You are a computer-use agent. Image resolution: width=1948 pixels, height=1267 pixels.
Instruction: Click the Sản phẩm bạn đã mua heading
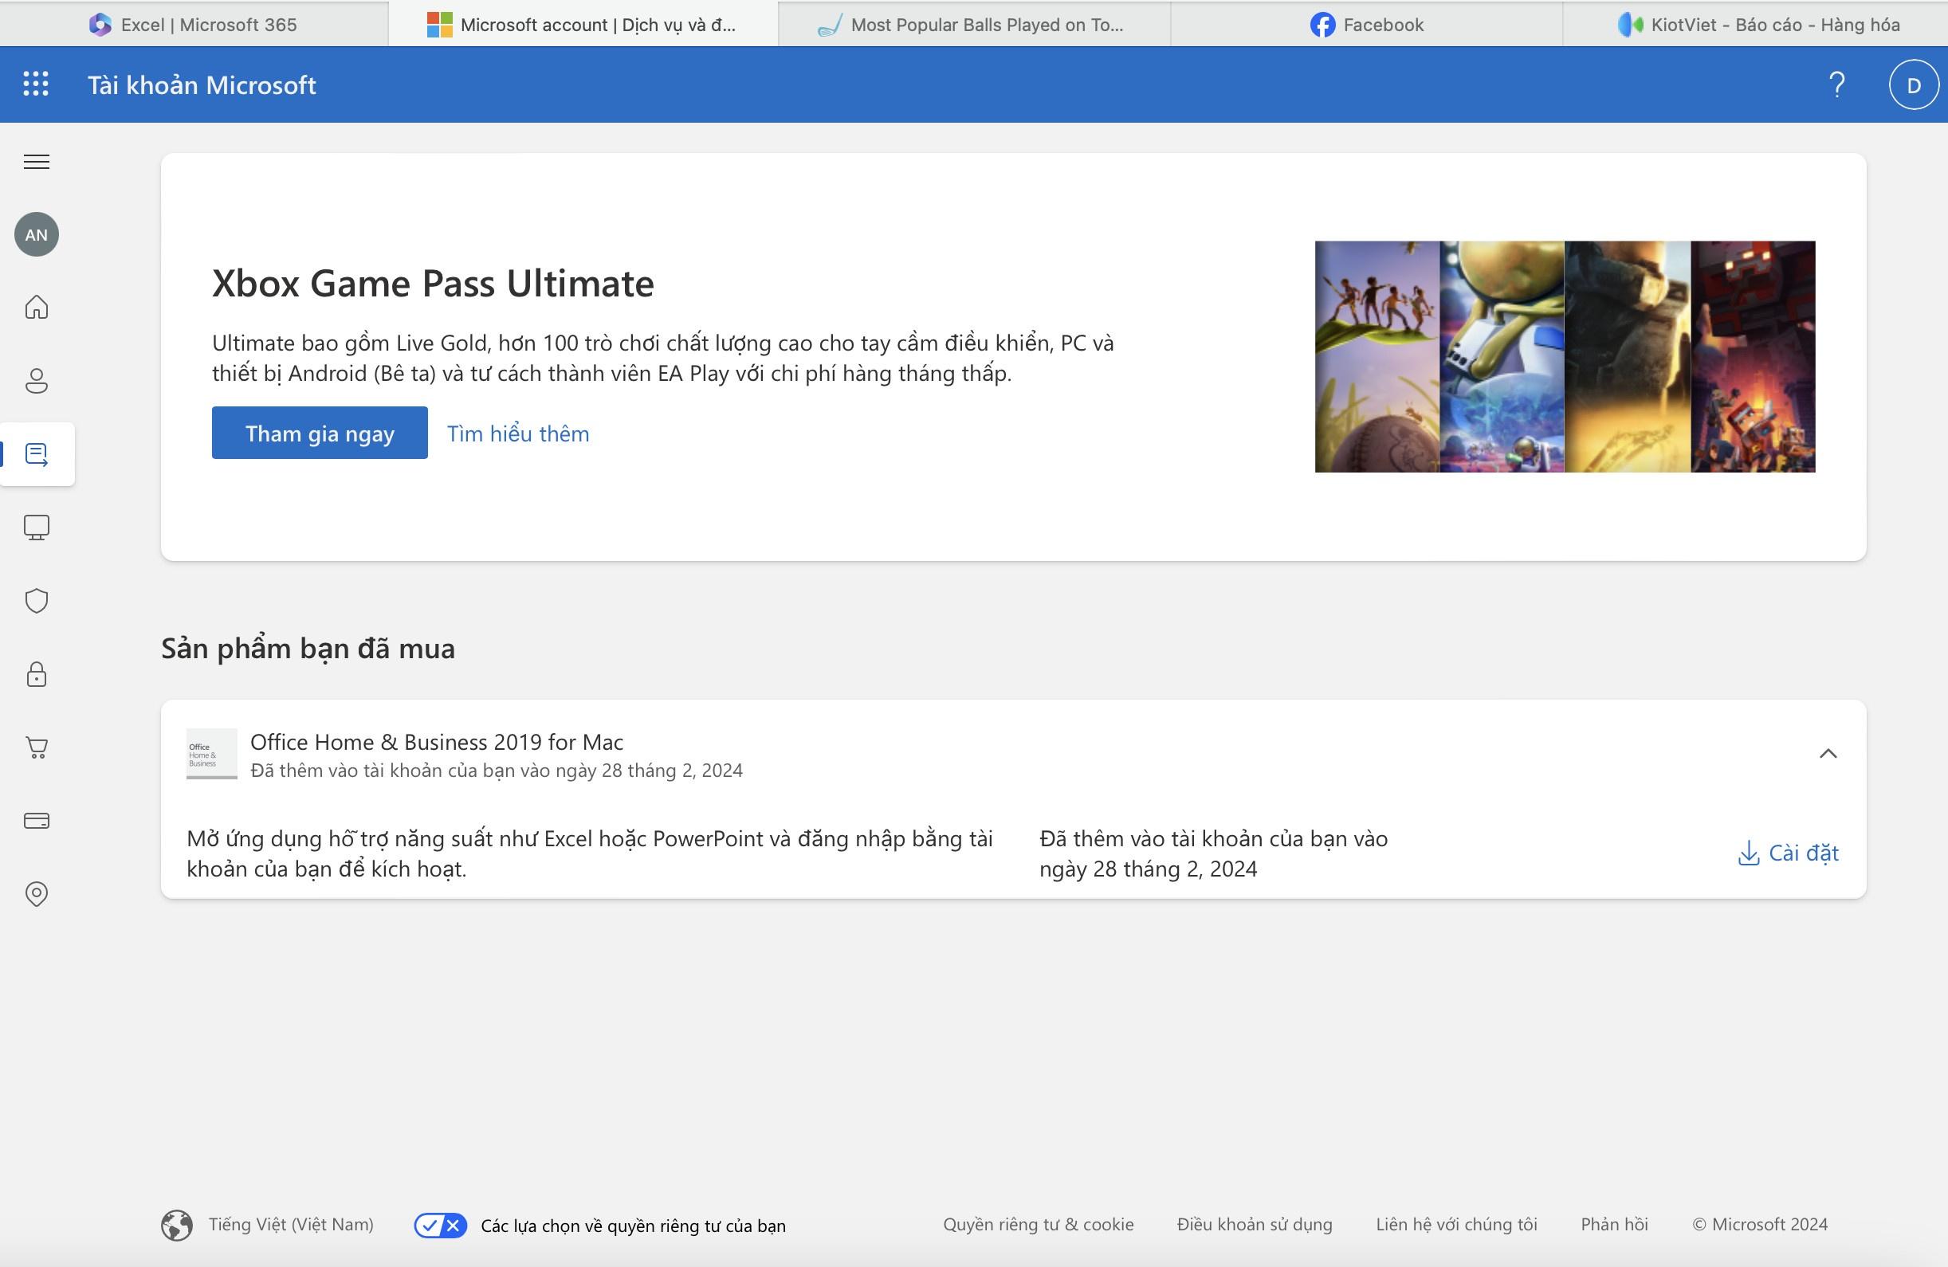[308, 648]
